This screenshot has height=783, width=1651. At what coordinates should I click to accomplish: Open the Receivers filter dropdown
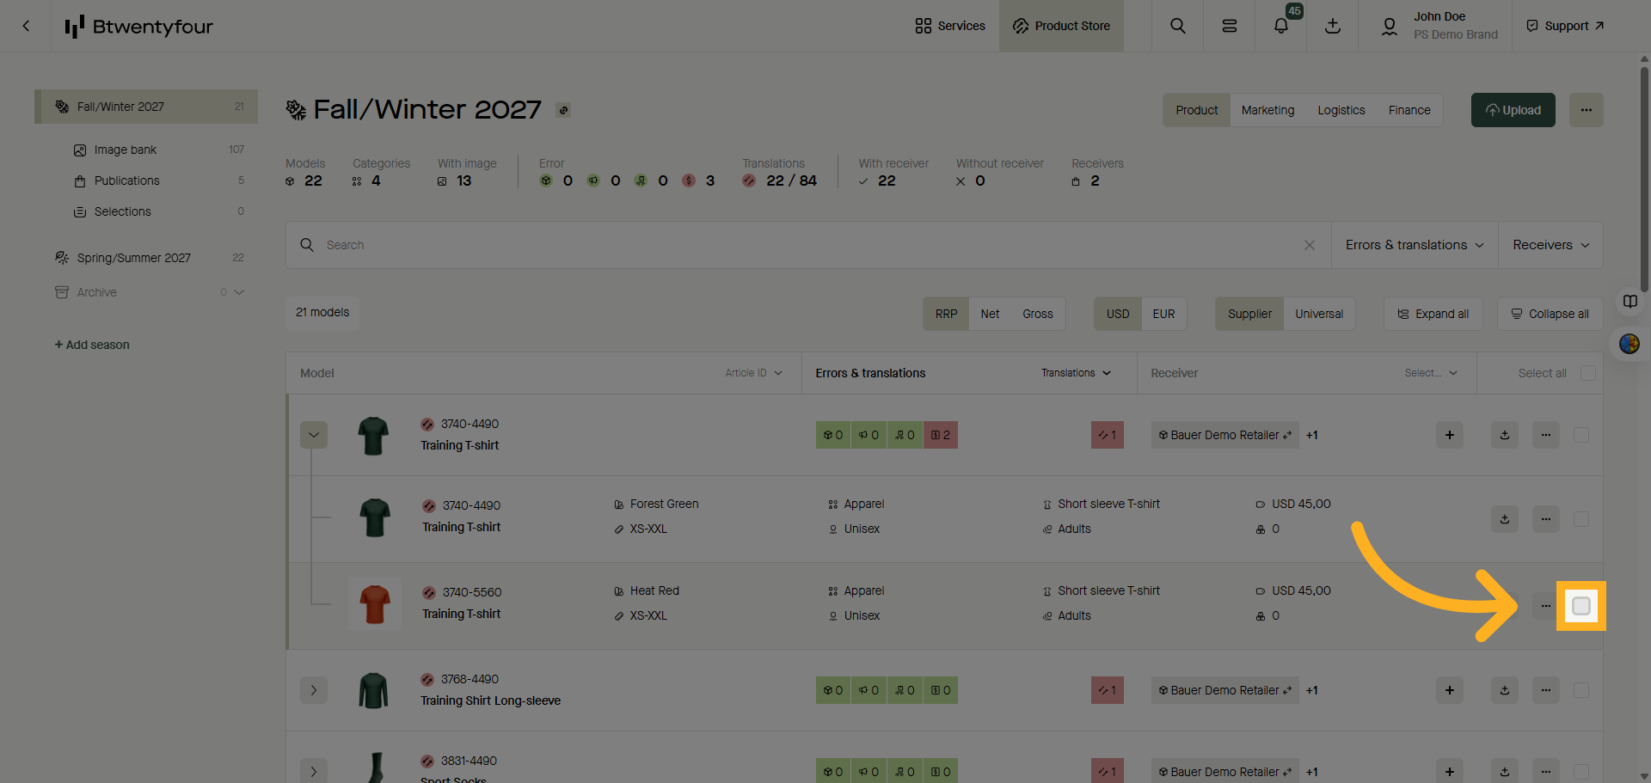(x=1550, y=245)
